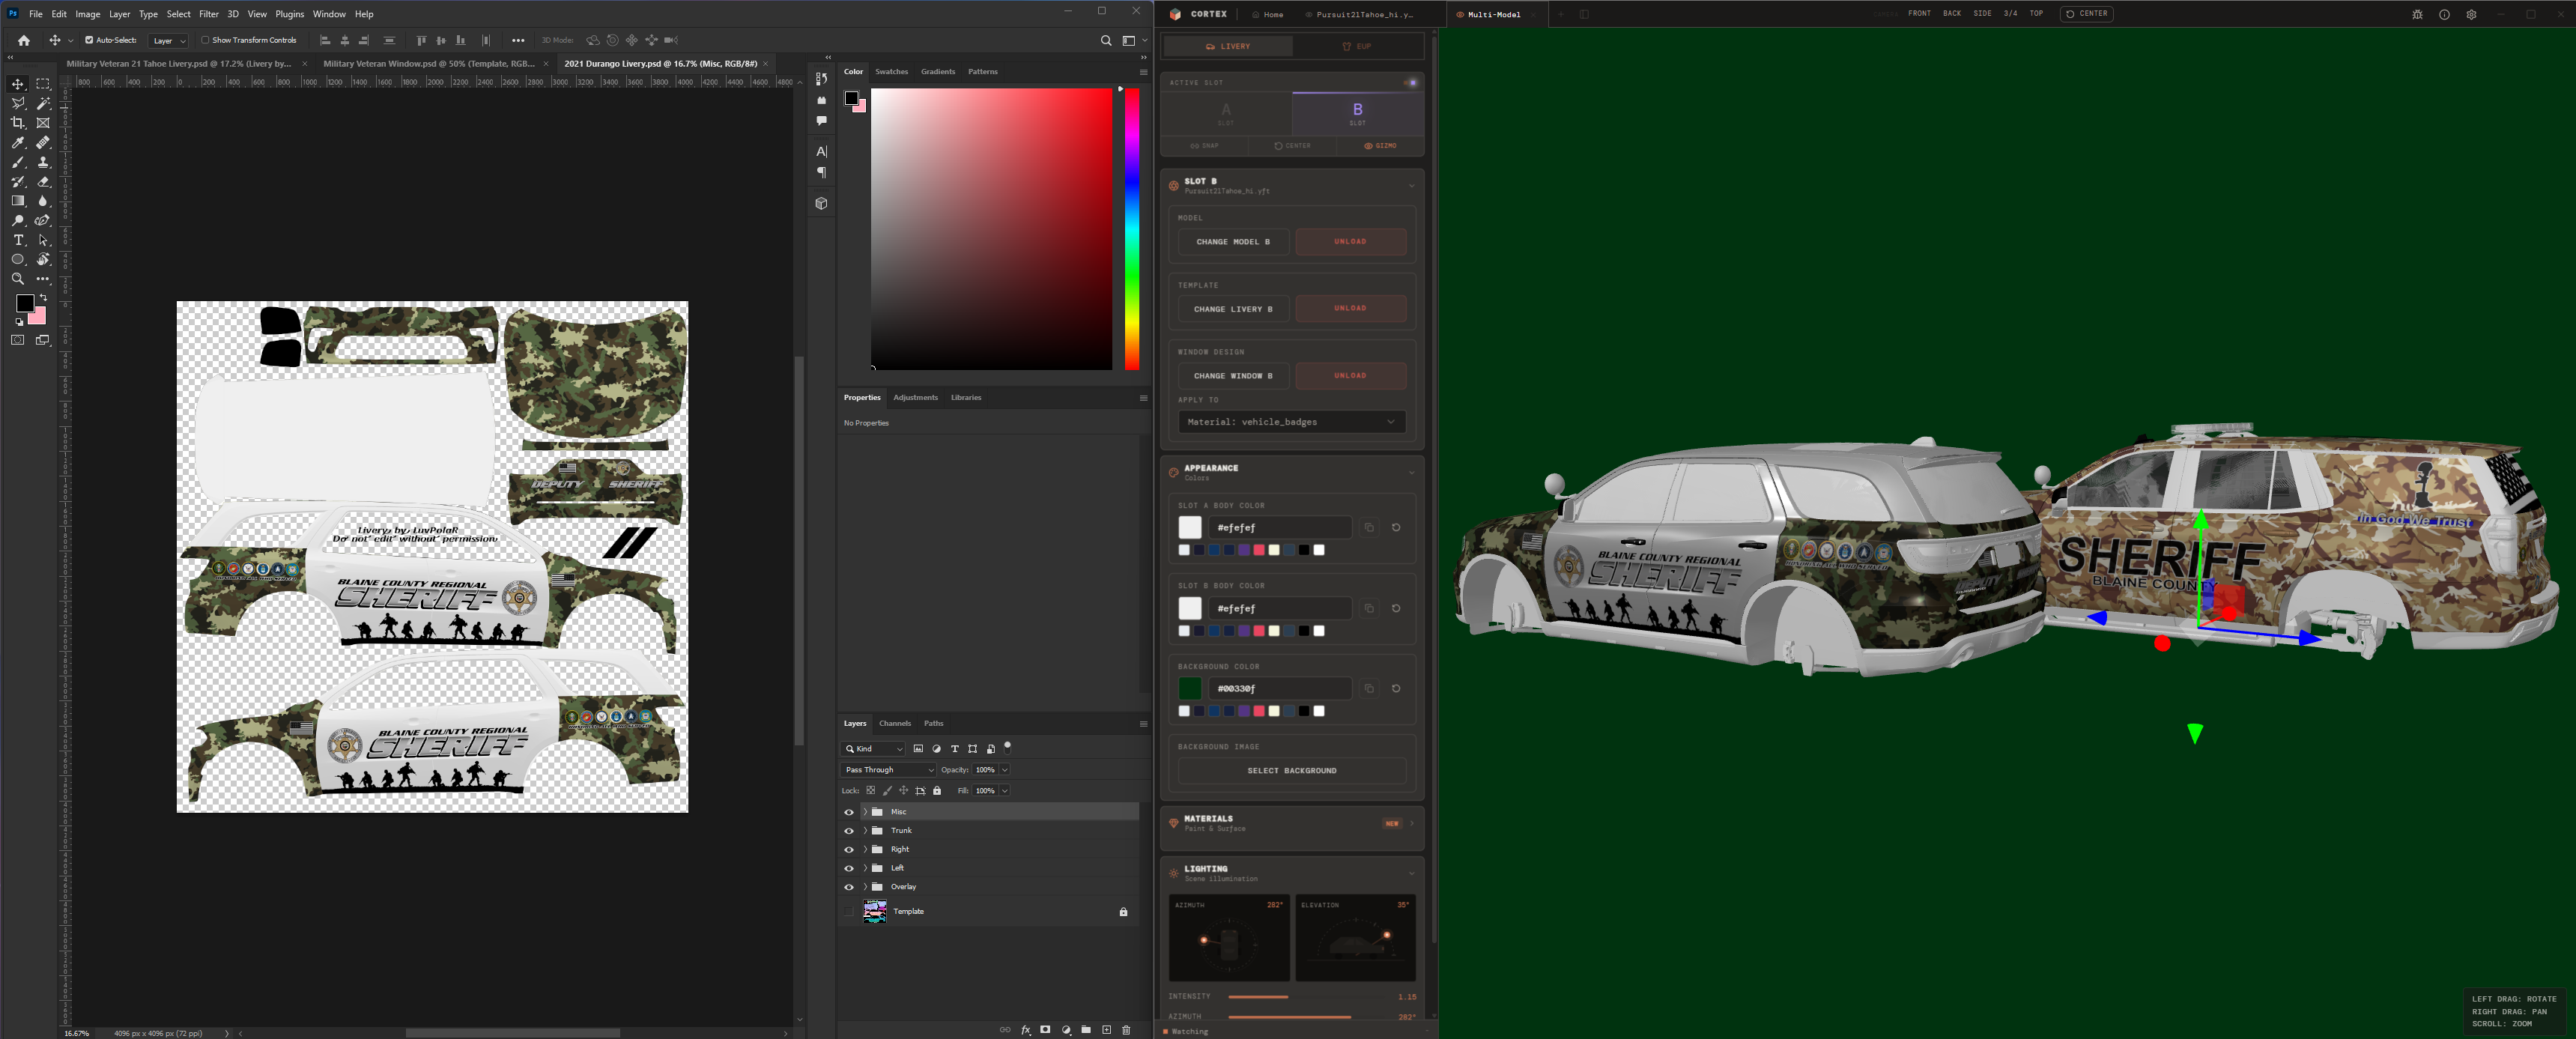The height and width of the screenshot is (1039, 2576).
Task: Select the Rectangular Marquee tool
Action: pos(43,84)
